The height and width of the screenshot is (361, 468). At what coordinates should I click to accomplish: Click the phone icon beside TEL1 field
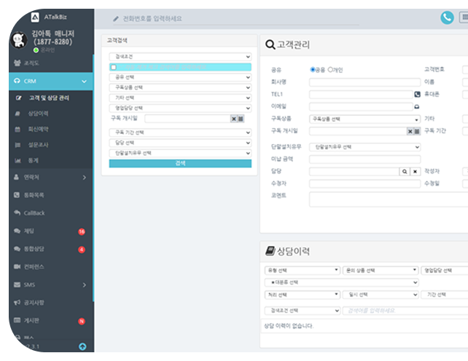(417, 94)
